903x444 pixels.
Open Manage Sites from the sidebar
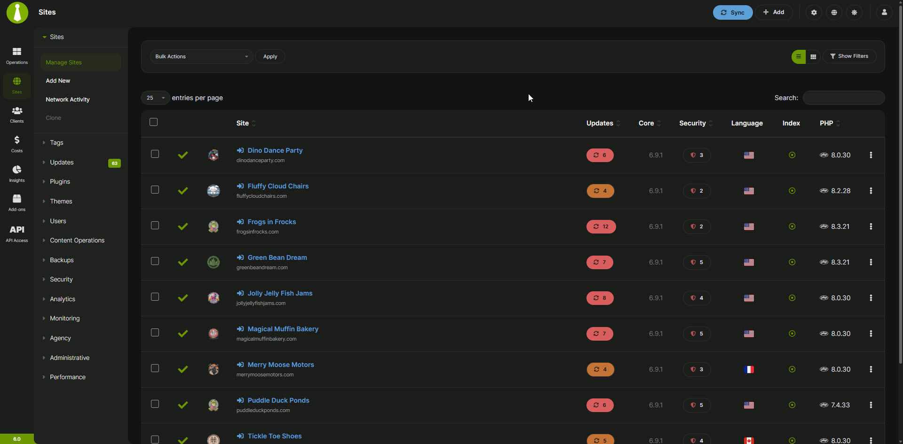[x=63, y=62]
